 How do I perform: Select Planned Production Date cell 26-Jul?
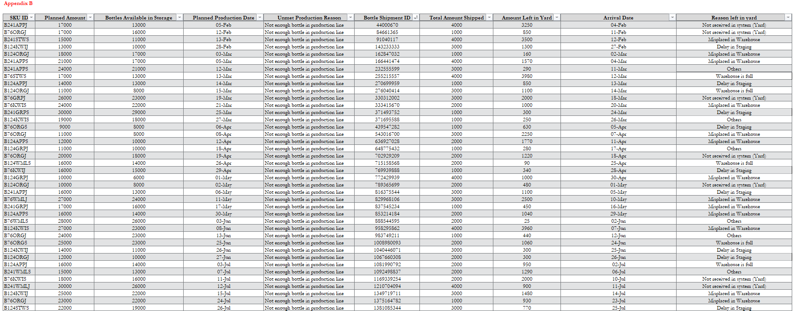tap(224, 308)
